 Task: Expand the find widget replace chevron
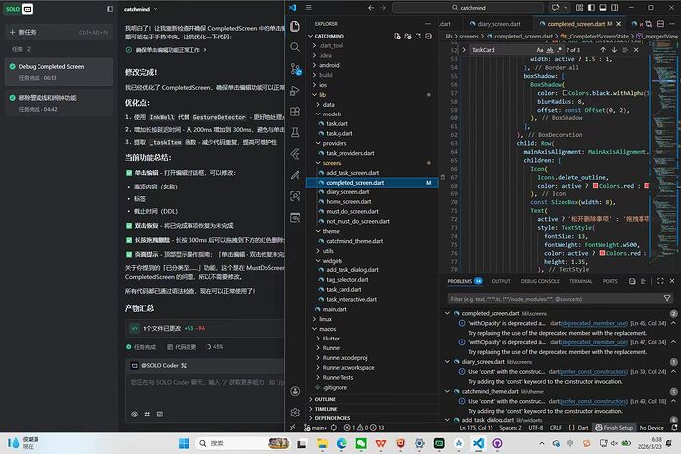click(x=464, y=50)
